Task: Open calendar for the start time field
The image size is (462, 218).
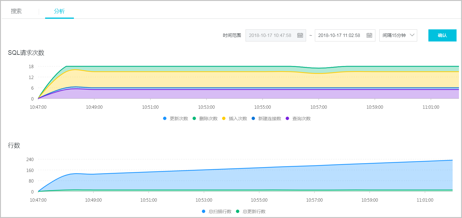Action: click(x=300, y=35)
